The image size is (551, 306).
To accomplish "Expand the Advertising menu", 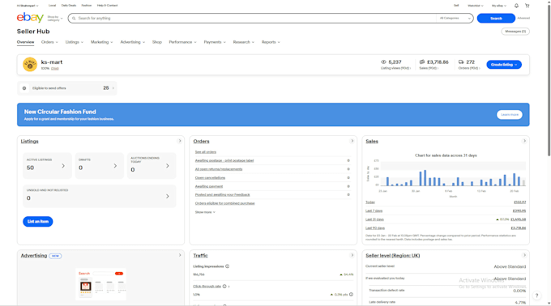I will pyautogui.click(x=132, y=42).
